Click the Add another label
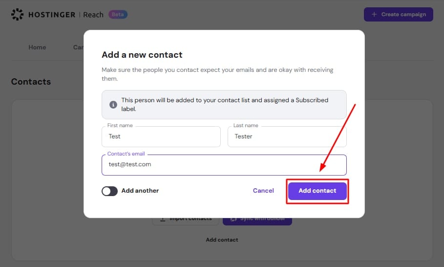 tap(140, 191)
